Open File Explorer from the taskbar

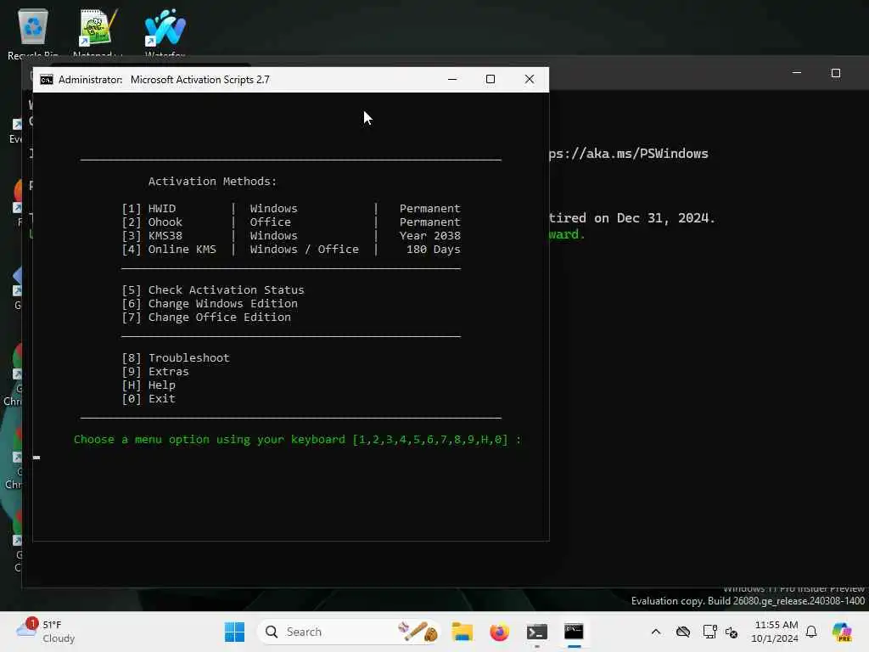point(462,632)
